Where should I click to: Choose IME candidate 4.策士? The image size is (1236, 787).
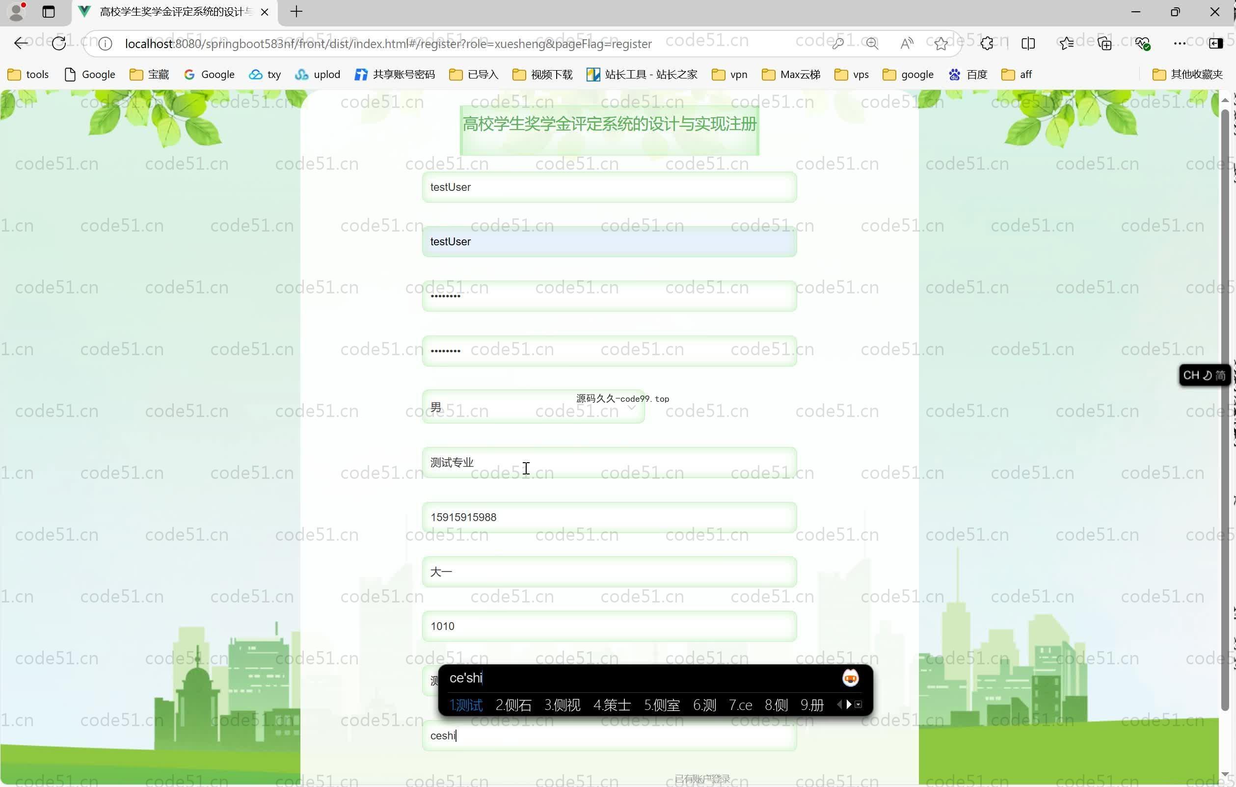point(612,705)
